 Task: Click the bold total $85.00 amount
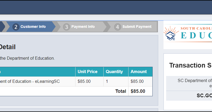pyautogui.click(x=138, y=91)
